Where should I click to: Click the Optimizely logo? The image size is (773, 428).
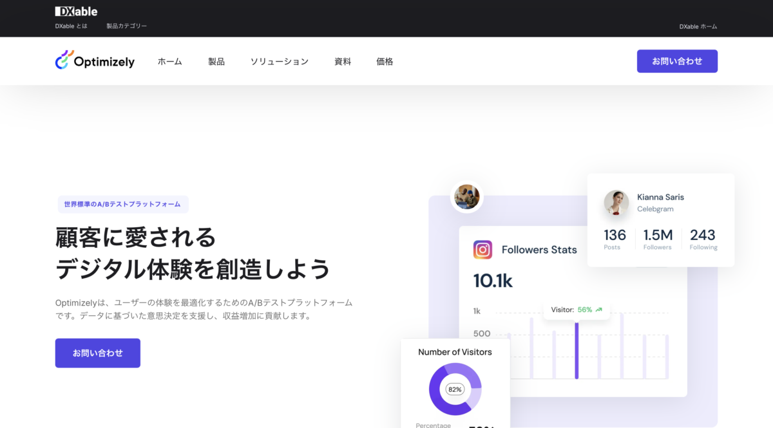click(95, 60)
